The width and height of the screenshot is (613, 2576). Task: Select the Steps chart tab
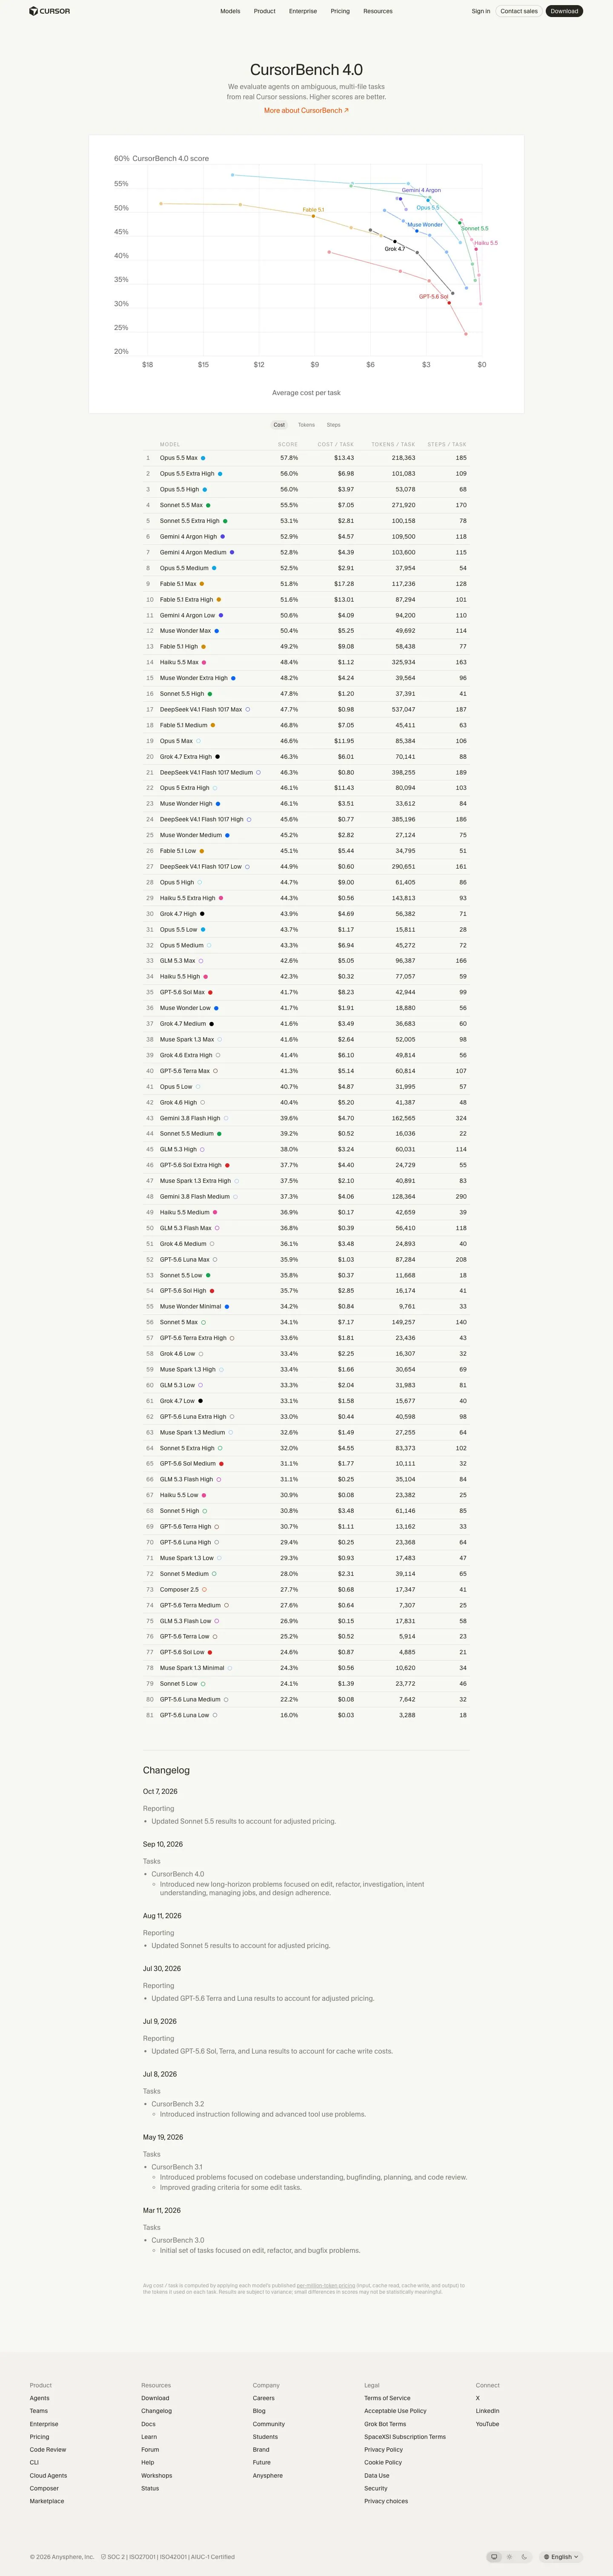333,425
